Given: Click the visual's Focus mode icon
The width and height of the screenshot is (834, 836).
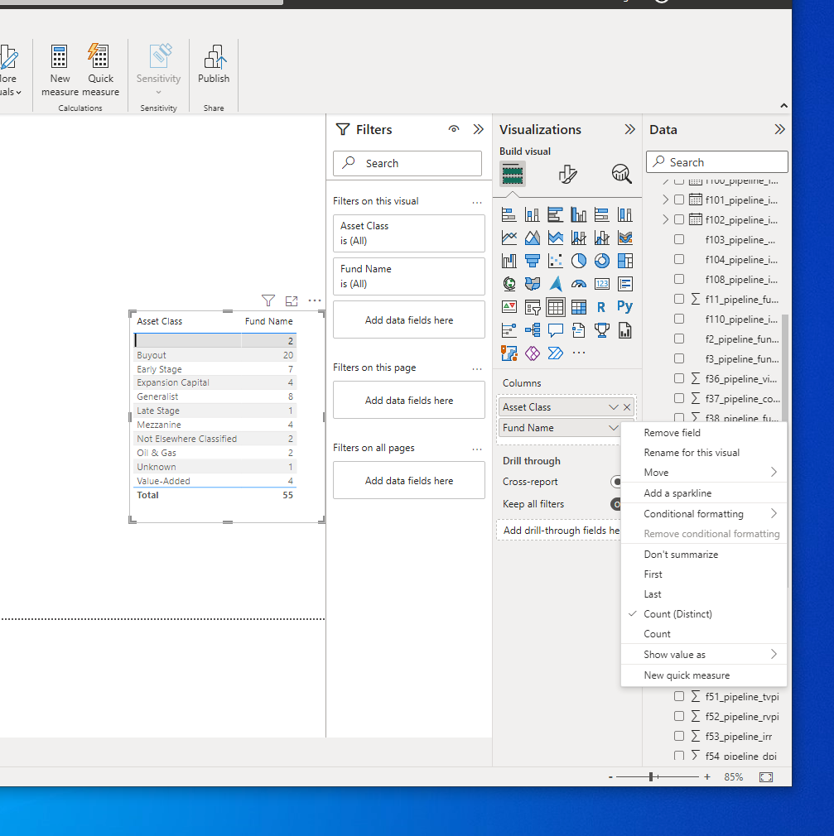Looking at the screenshot, I should click(x=292, y=301).
